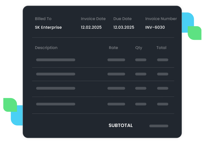Select the last row's rate placeholder
The width and height of the screenshot is (205, 144).
tap(116, 104)
